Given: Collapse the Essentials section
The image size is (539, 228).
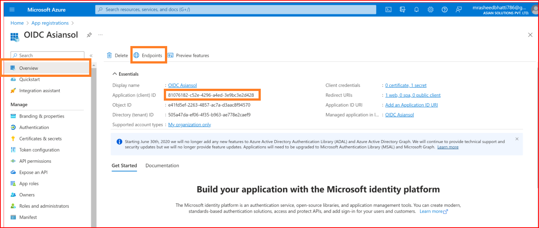Looking at the screenshot, I should [x=126, y=74].
